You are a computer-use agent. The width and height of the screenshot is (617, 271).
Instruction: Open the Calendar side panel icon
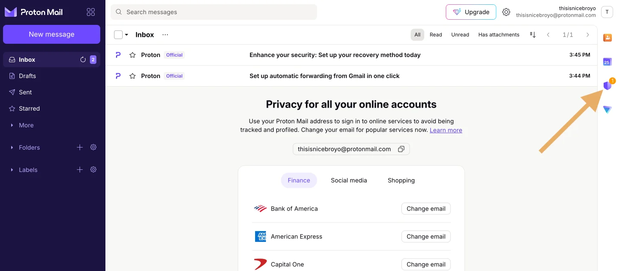pyautogui.click(x=607, y=62)
